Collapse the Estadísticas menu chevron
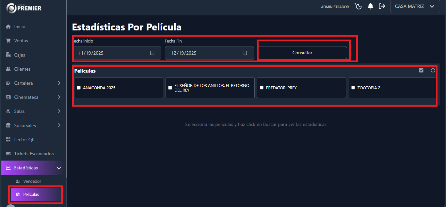Image resolution: width=446 pixels, height=207 pixels. pyautogui.click(x=59, y=168)
